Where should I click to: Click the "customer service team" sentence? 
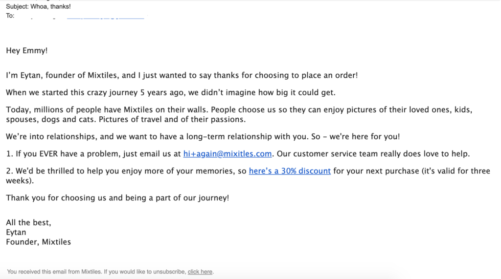coord(373,154)
